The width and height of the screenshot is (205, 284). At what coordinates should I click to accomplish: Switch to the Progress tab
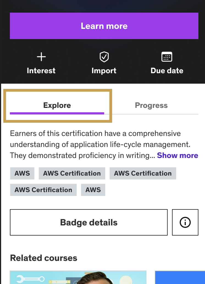click(x=151, y=105)
